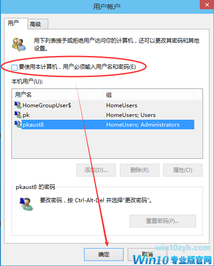Click the user accounts keys icon
214x266 pixels.
coord(19,44)
